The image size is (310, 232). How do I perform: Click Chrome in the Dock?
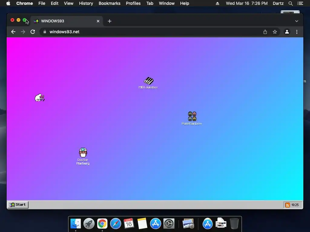(x=102, y=224)
